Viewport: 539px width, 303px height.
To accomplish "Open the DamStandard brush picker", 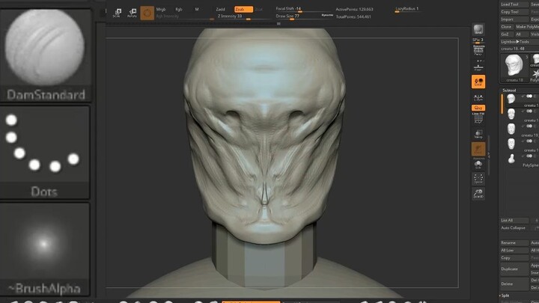I will coord(46,55).
